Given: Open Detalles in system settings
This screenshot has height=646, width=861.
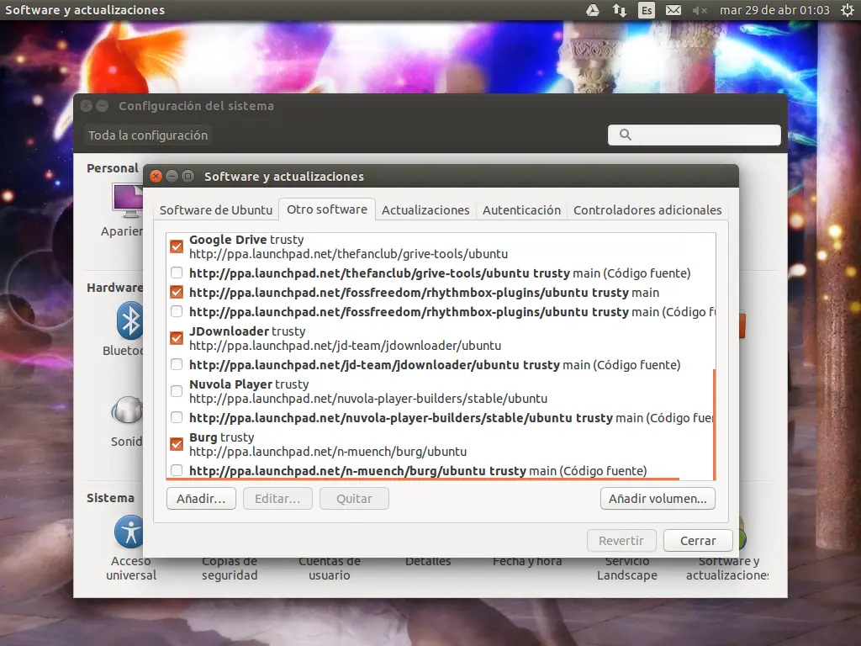Looking at the screenshot, I should pos(428,561).
